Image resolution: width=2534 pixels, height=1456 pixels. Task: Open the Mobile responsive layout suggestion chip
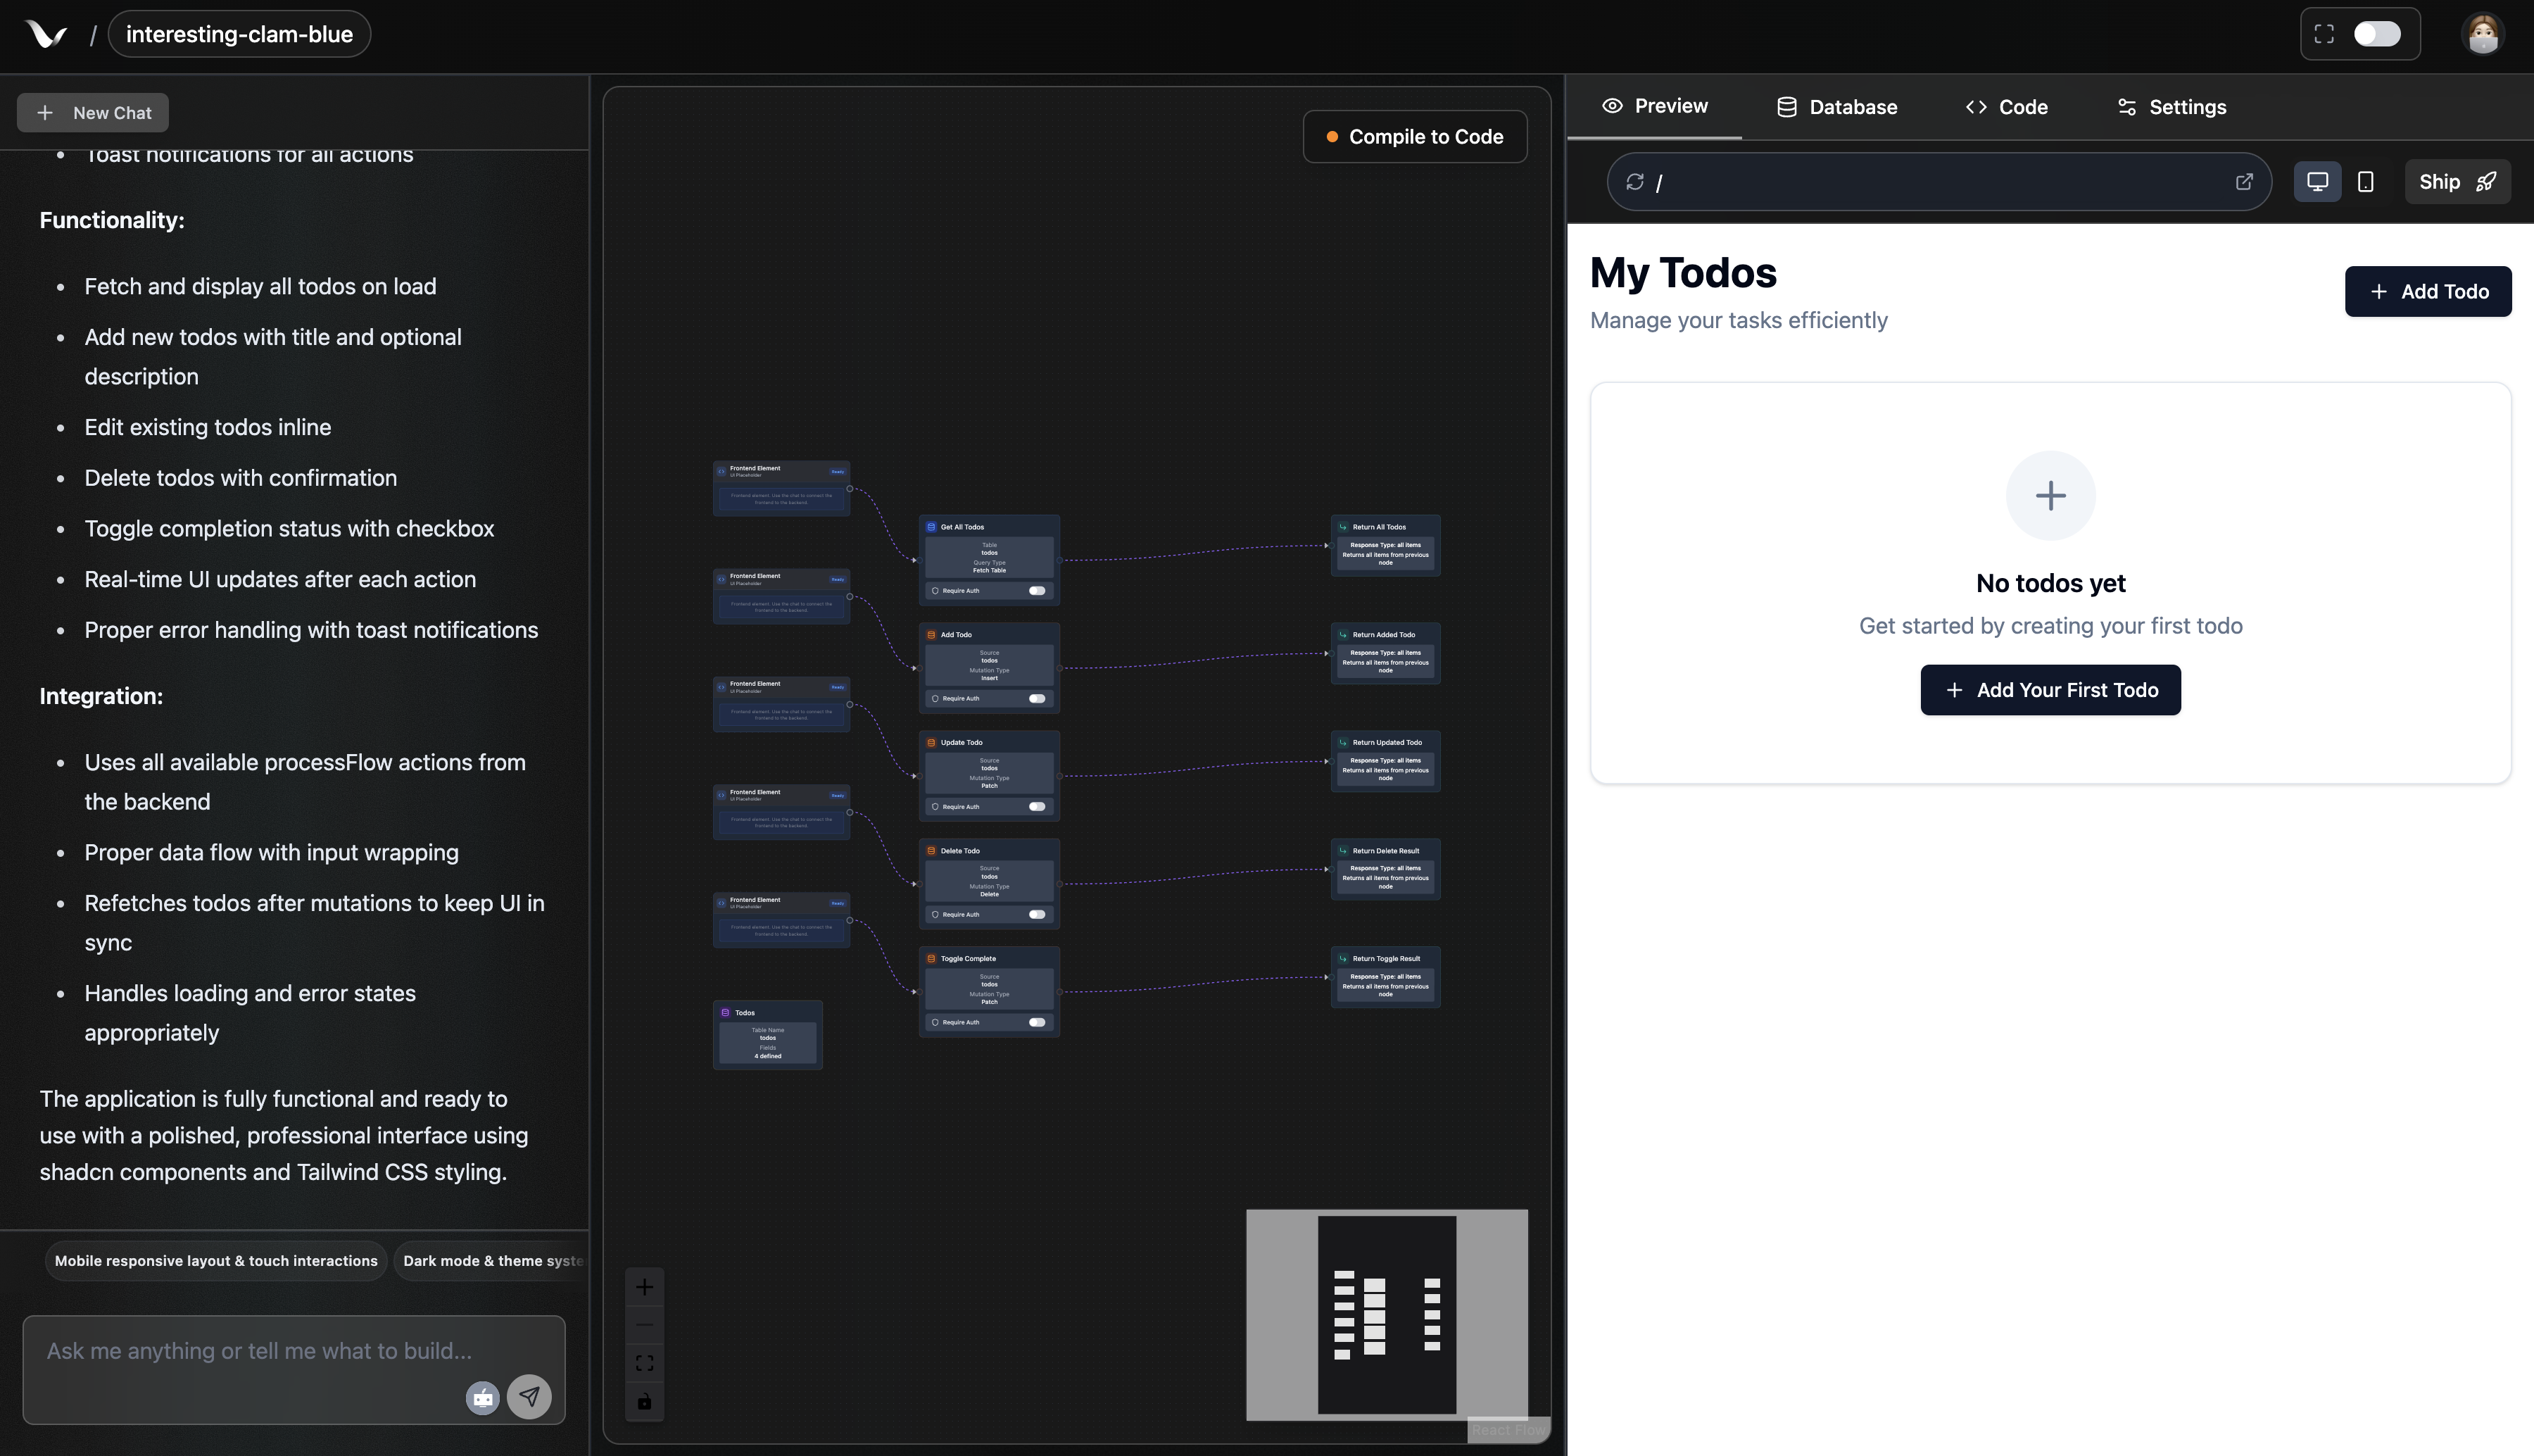(215, 1260)
